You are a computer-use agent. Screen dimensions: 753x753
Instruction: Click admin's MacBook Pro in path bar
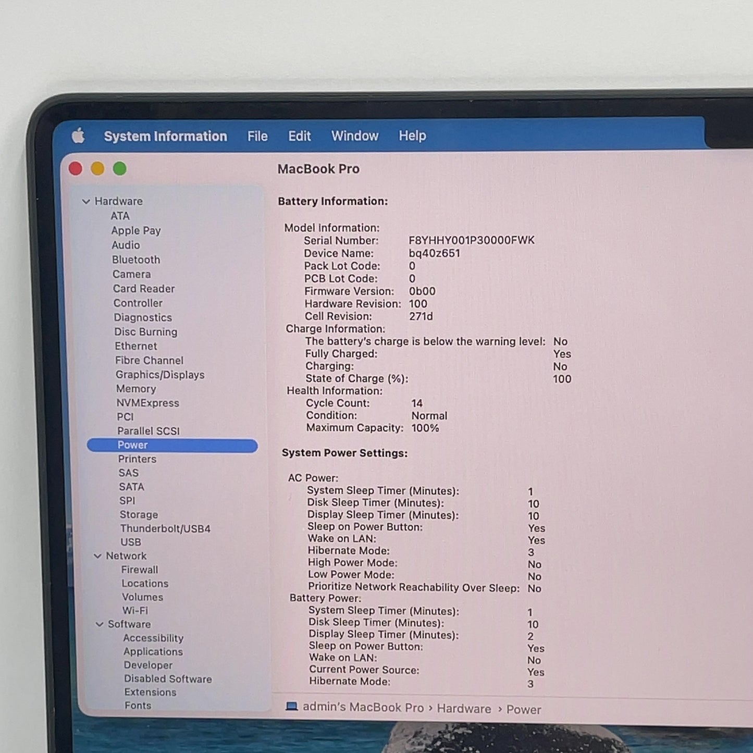(363, 708)
